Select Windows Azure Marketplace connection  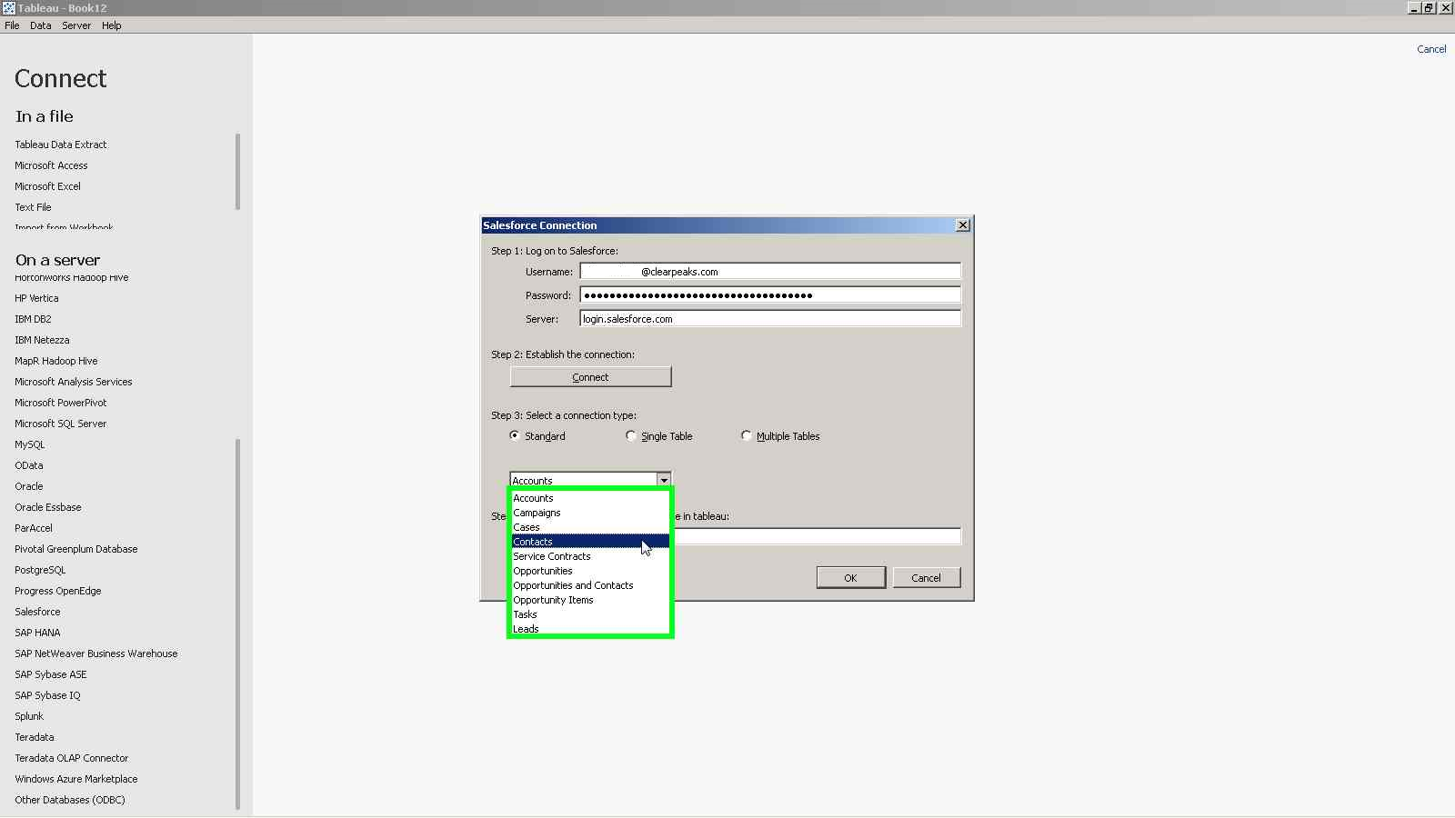75,779
